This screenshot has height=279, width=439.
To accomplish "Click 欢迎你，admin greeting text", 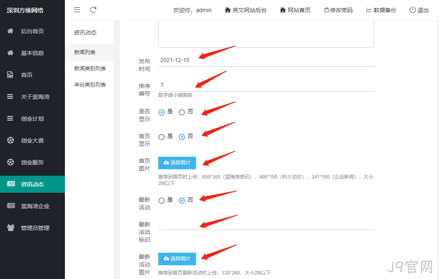I will tap(192, 10).
